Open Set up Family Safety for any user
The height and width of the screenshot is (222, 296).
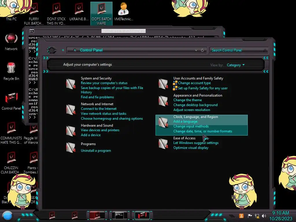click(203, 88)
